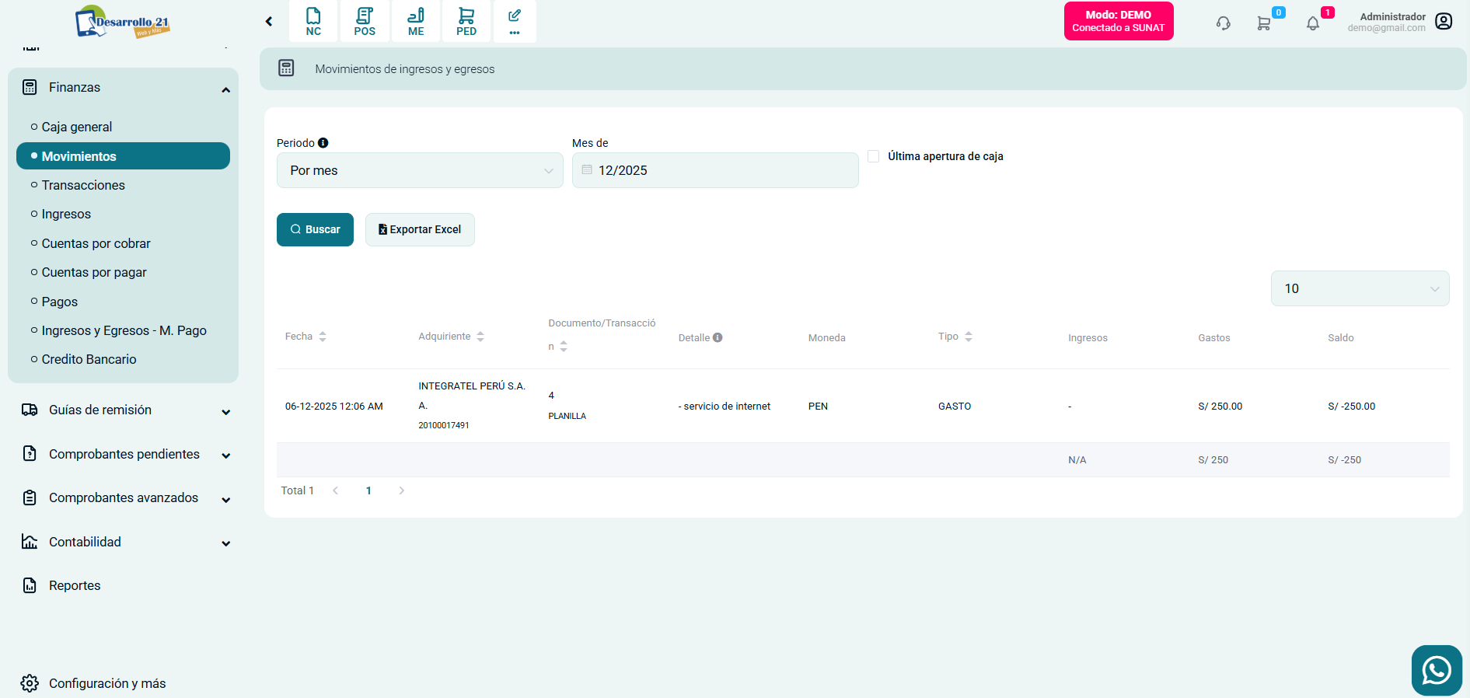This screenshot has width=1470, height=698.
Task: Open the rows-per-page dropdown showing 10
Action: coord(1360,288)
